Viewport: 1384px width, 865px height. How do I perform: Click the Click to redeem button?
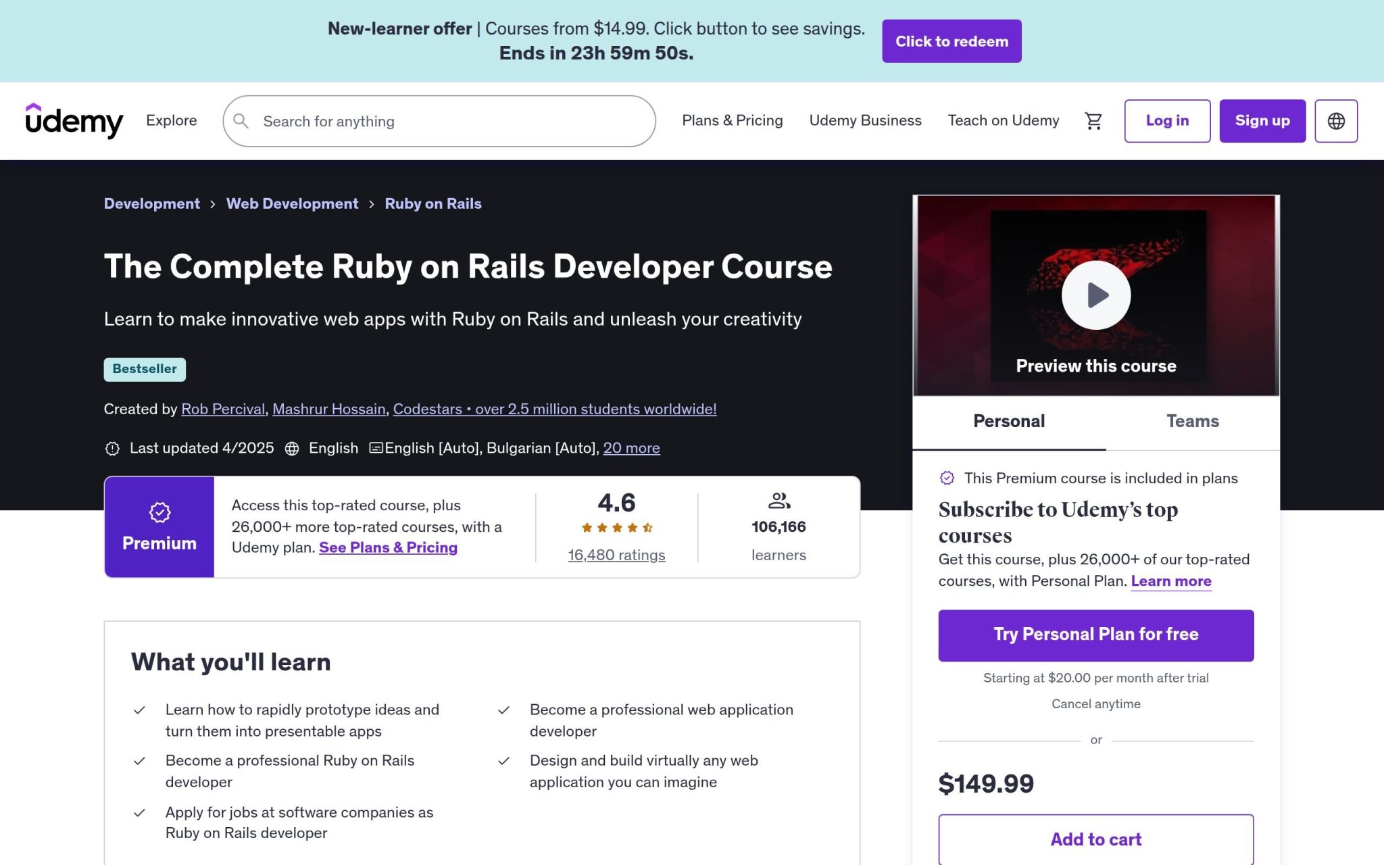pyautogui.click(x=951, y=41)
